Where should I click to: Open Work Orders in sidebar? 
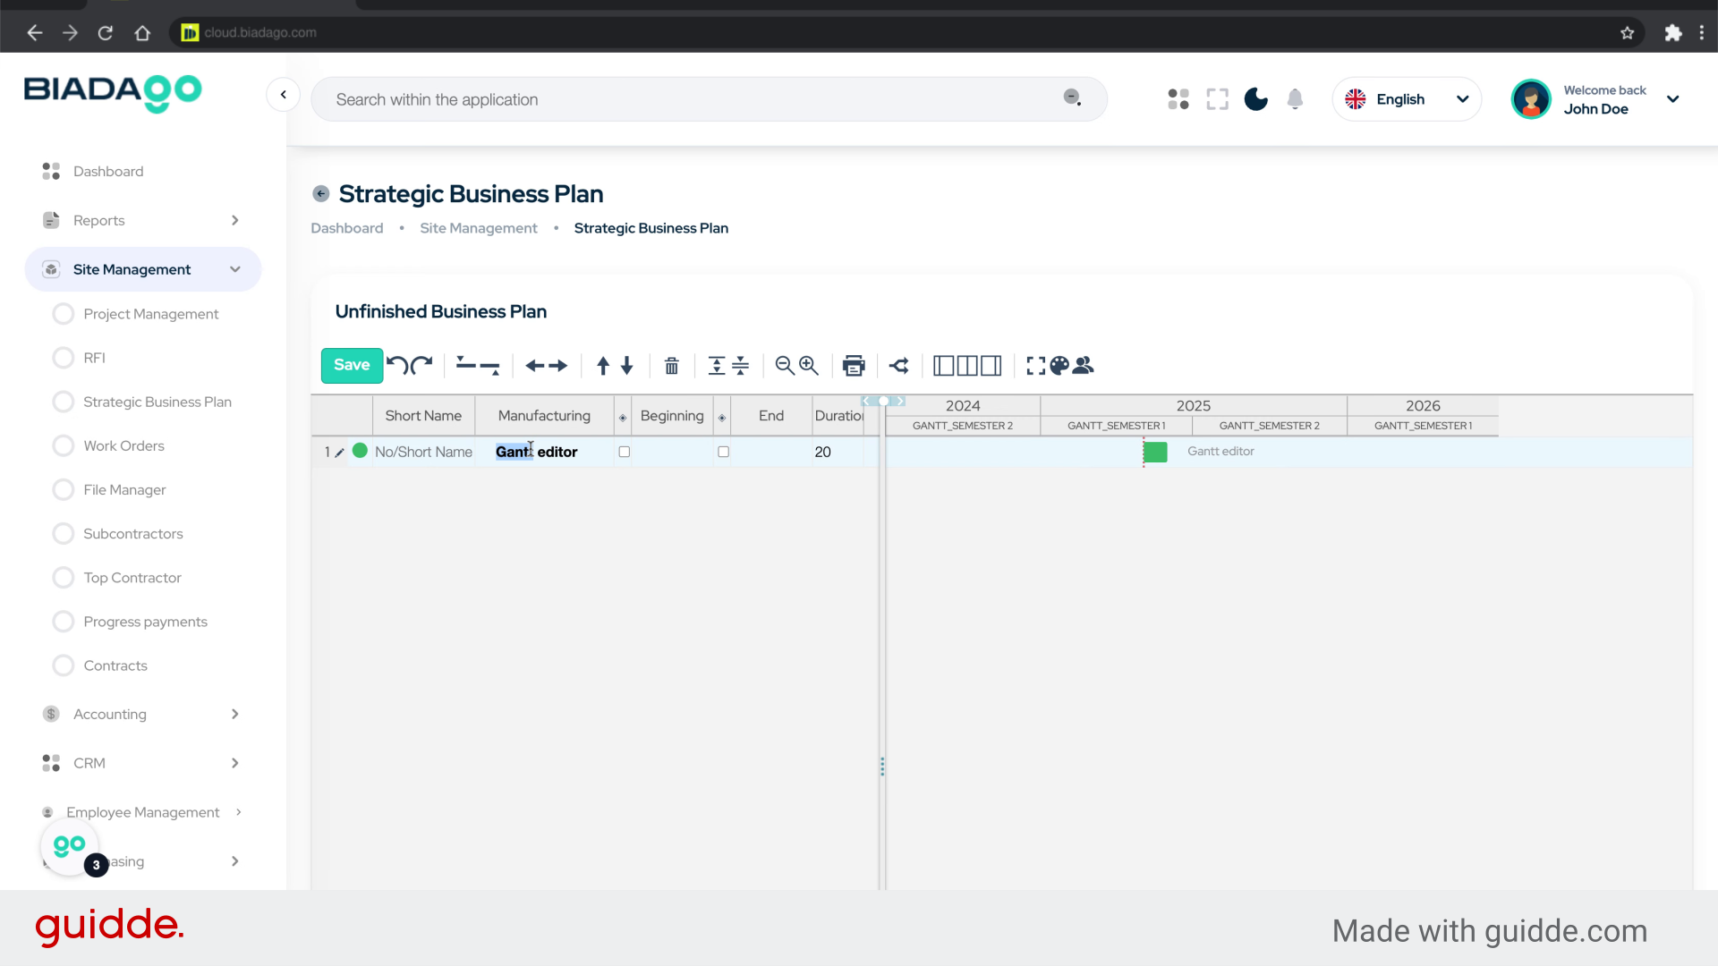click(123, 445)
